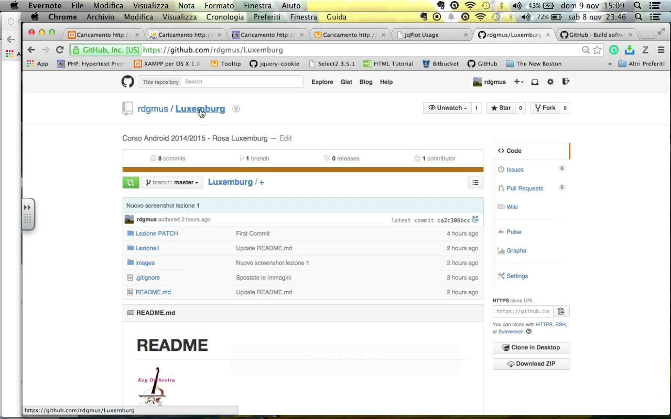Click the rdgmus avatar in the commit row
This screenshot has height=419, width=671.
coord(129,219)
